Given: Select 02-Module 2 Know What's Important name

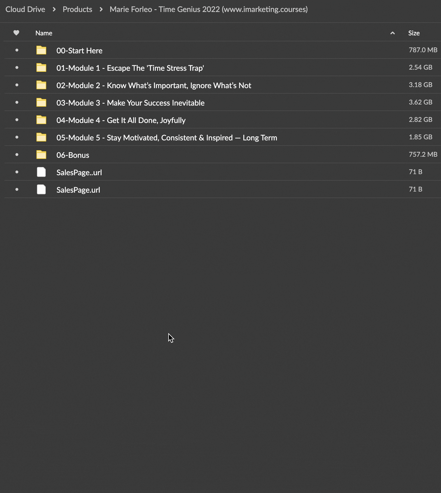Looking at the screenshot, I should [x=154, y=85].
